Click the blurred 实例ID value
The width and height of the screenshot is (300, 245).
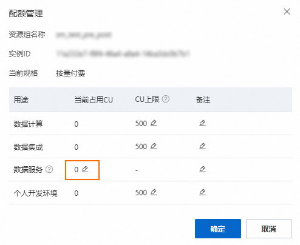pyautogui.click(x=123, y=54)
